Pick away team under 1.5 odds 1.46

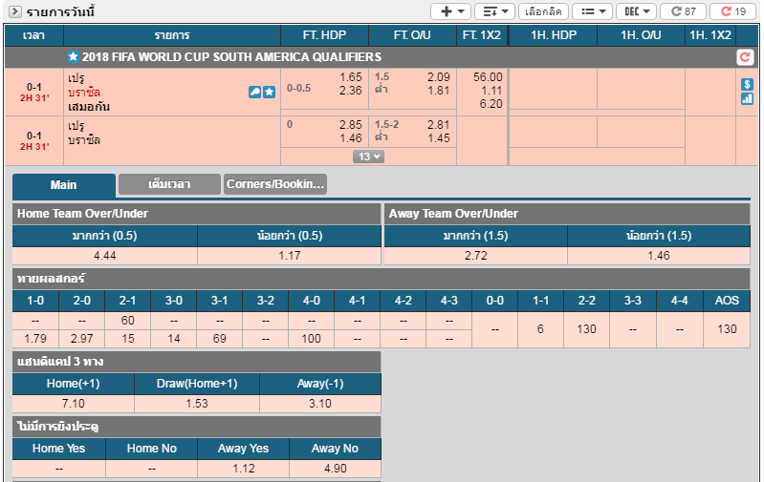coord(659,256)
